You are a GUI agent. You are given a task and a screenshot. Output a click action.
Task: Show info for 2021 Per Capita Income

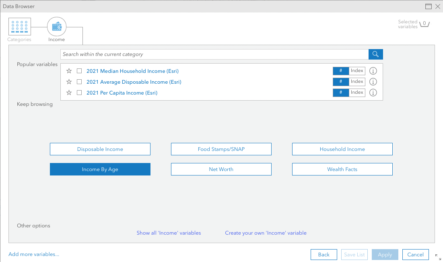tap(373, 93)
